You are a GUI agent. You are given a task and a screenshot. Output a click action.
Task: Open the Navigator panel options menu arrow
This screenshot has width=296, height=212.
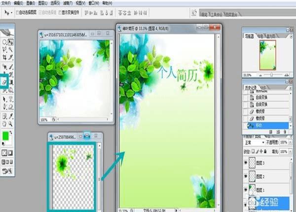coord(291,36)
